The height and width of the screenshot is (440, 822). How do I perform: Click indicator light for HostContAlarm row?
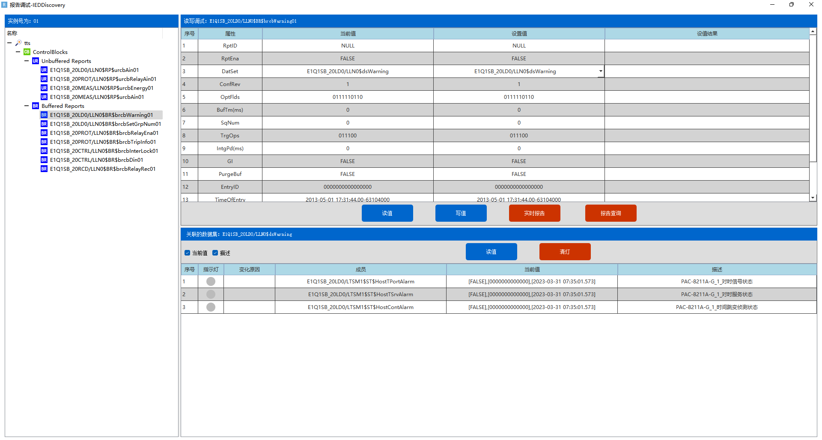point(211,307)
